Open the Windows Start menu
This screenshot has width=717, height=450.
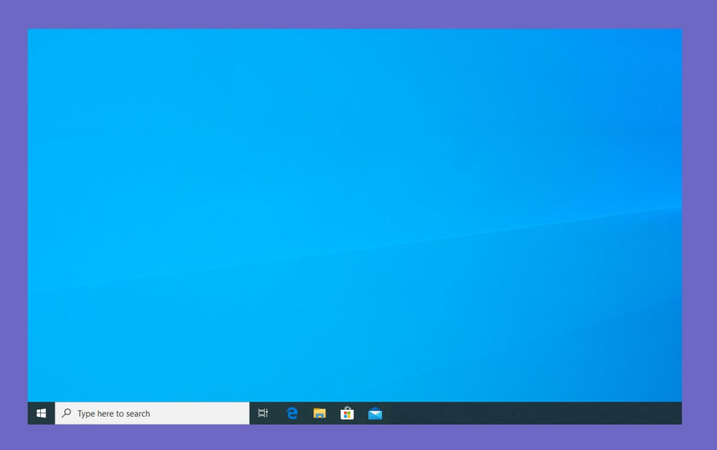41,414
